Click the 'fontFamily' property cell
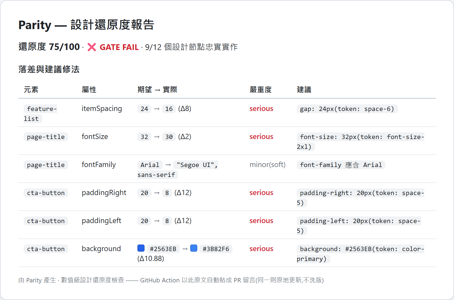454x300 pixels. [x=99, y=165]
